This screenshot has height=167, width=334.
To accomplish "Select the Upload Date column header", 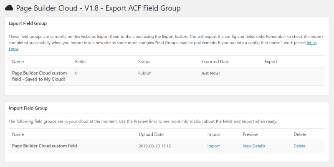I will [151, 134].
